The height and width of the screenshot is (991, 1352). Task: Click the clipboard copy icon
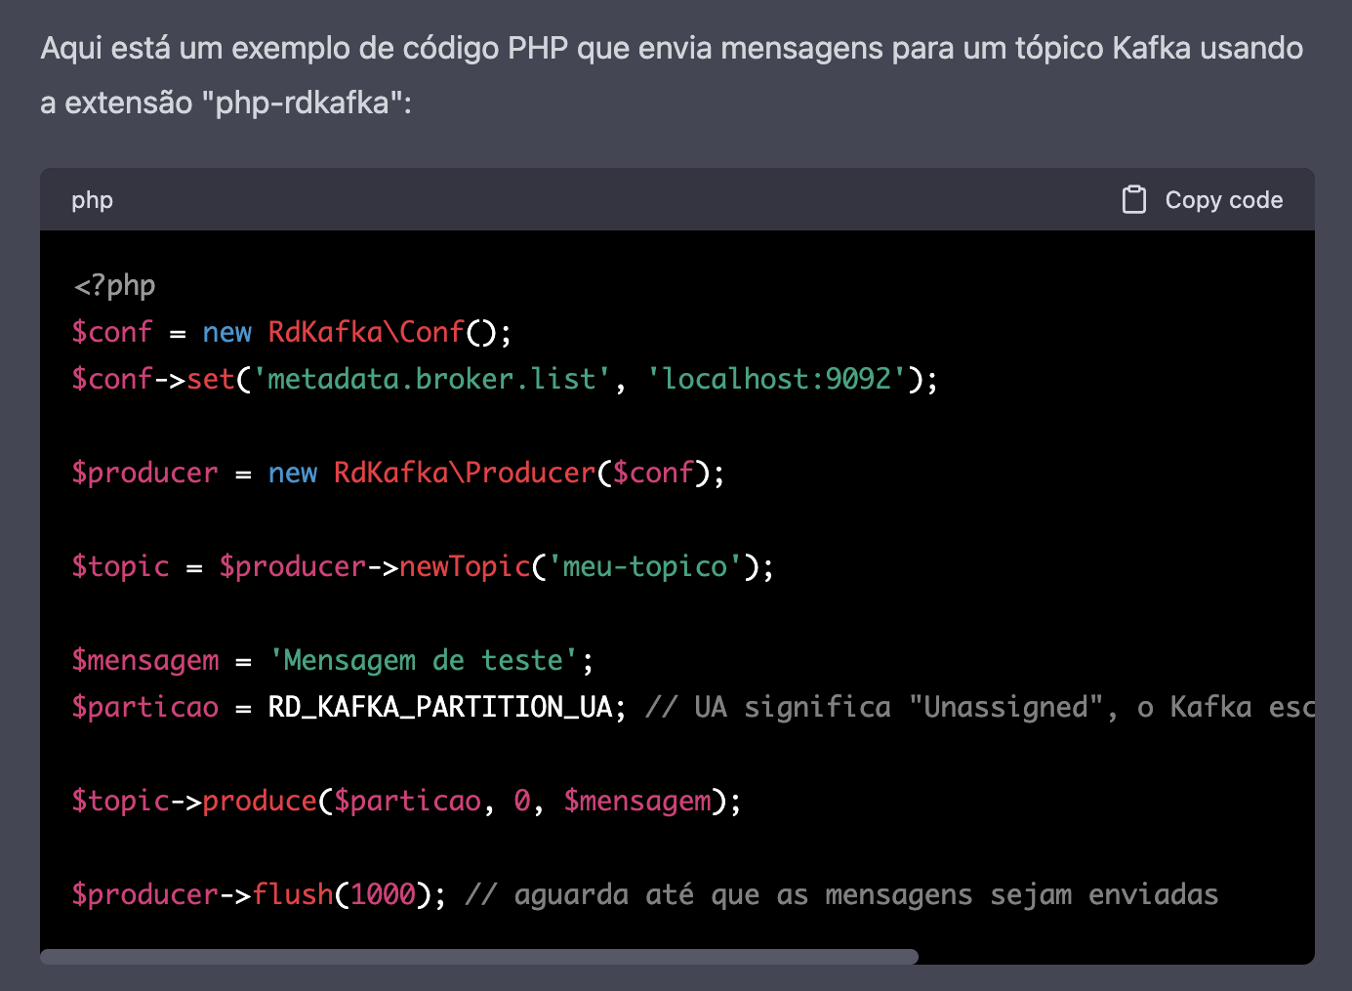point(1133,199)
